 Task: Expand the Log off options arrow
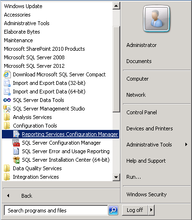[151, 210]
